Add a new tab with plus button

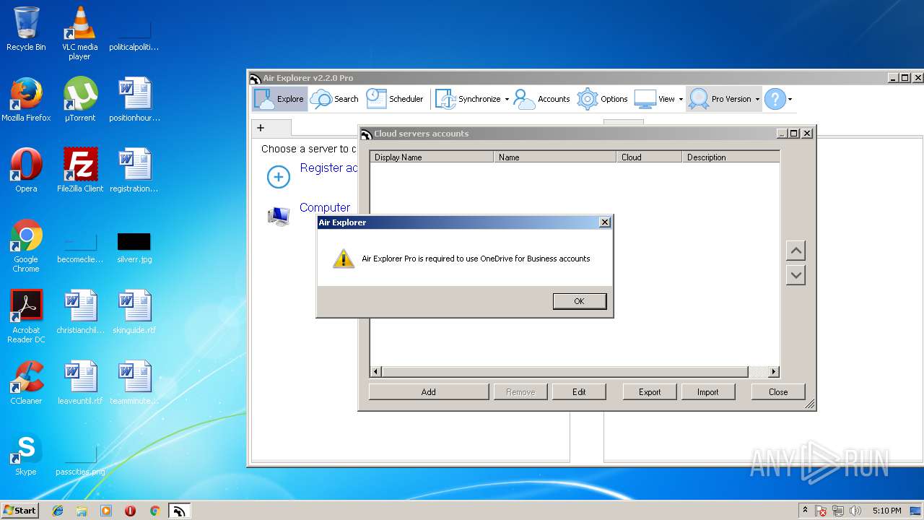[x=261, y=128]
